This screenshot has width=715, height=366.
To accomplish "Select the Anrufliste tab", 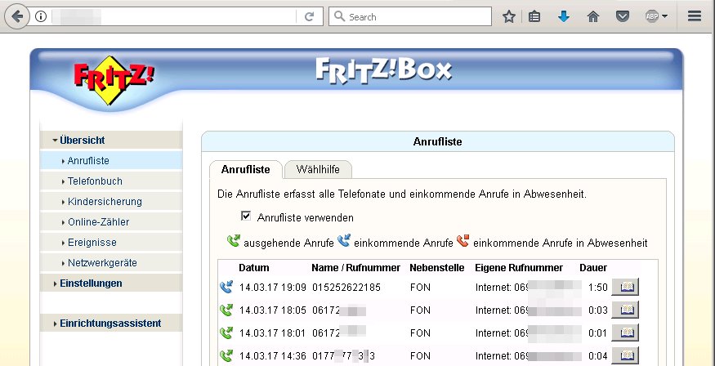I will (x=246, y=170).
